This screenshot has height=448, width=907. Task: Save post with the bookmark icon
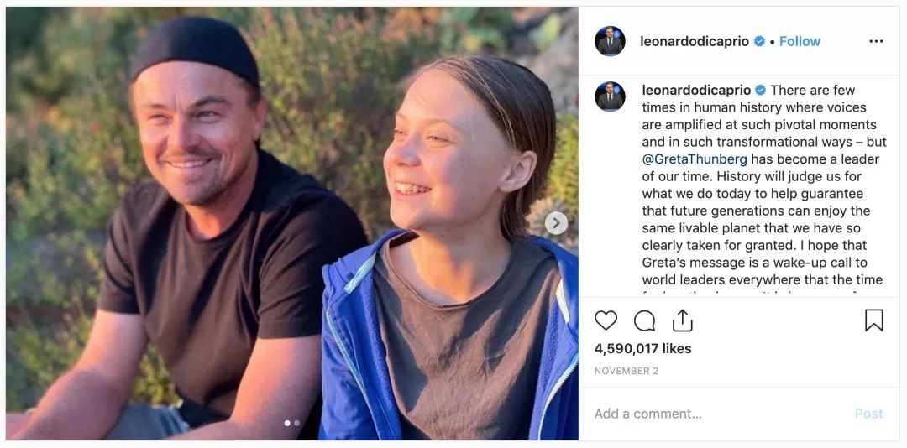(x=873, y=320)
